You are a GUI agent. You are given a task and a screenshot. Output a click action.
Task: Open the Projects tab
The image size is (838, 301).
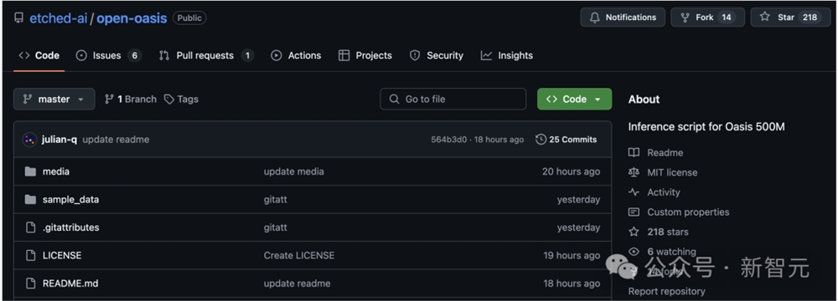coord(365,55)
